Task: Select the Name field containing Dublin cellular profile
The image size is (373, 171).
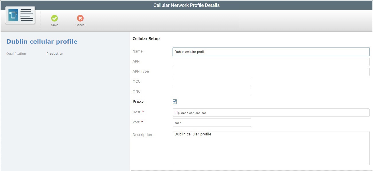Action: point(271,52)
